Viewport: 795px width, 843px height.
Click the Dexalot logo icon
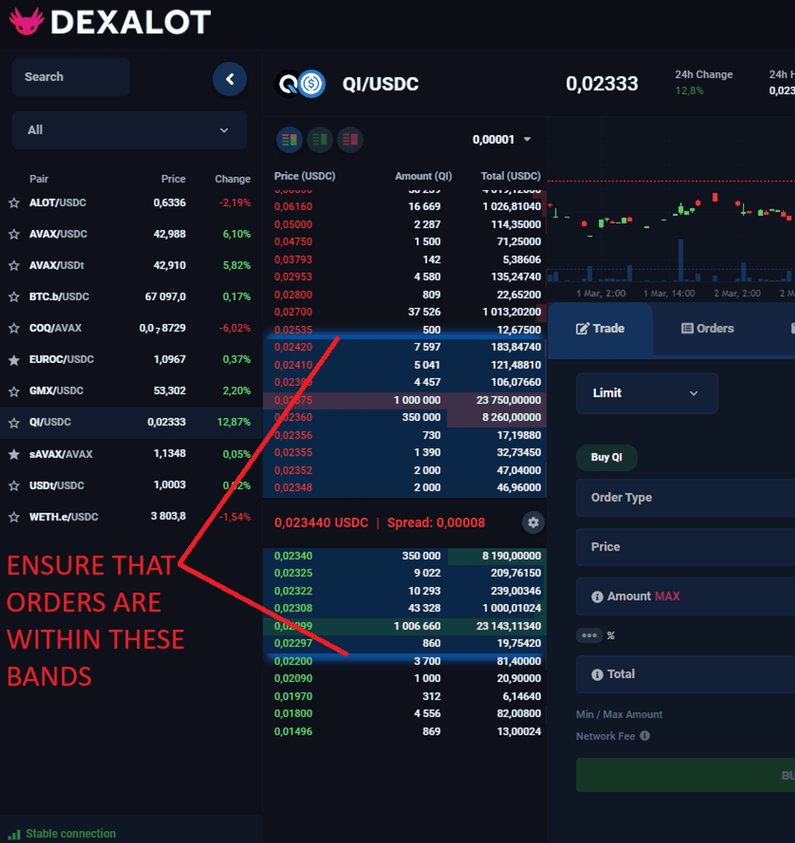click(x=26, y=22)
